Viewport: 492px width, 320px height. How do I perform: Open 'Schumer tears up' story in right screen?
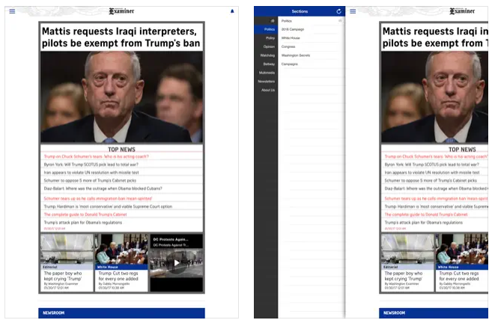coord(436,199)
